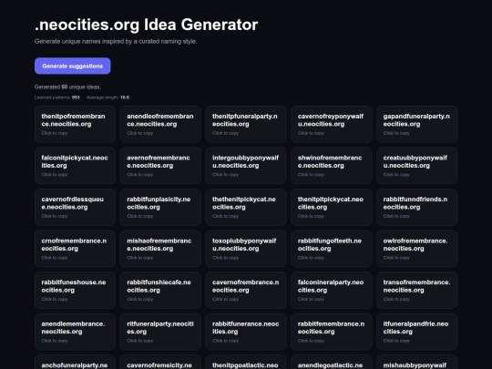Click the Generate suggestions button
Viewport: 492px width, 369px height.
click(x=73, y=66)
